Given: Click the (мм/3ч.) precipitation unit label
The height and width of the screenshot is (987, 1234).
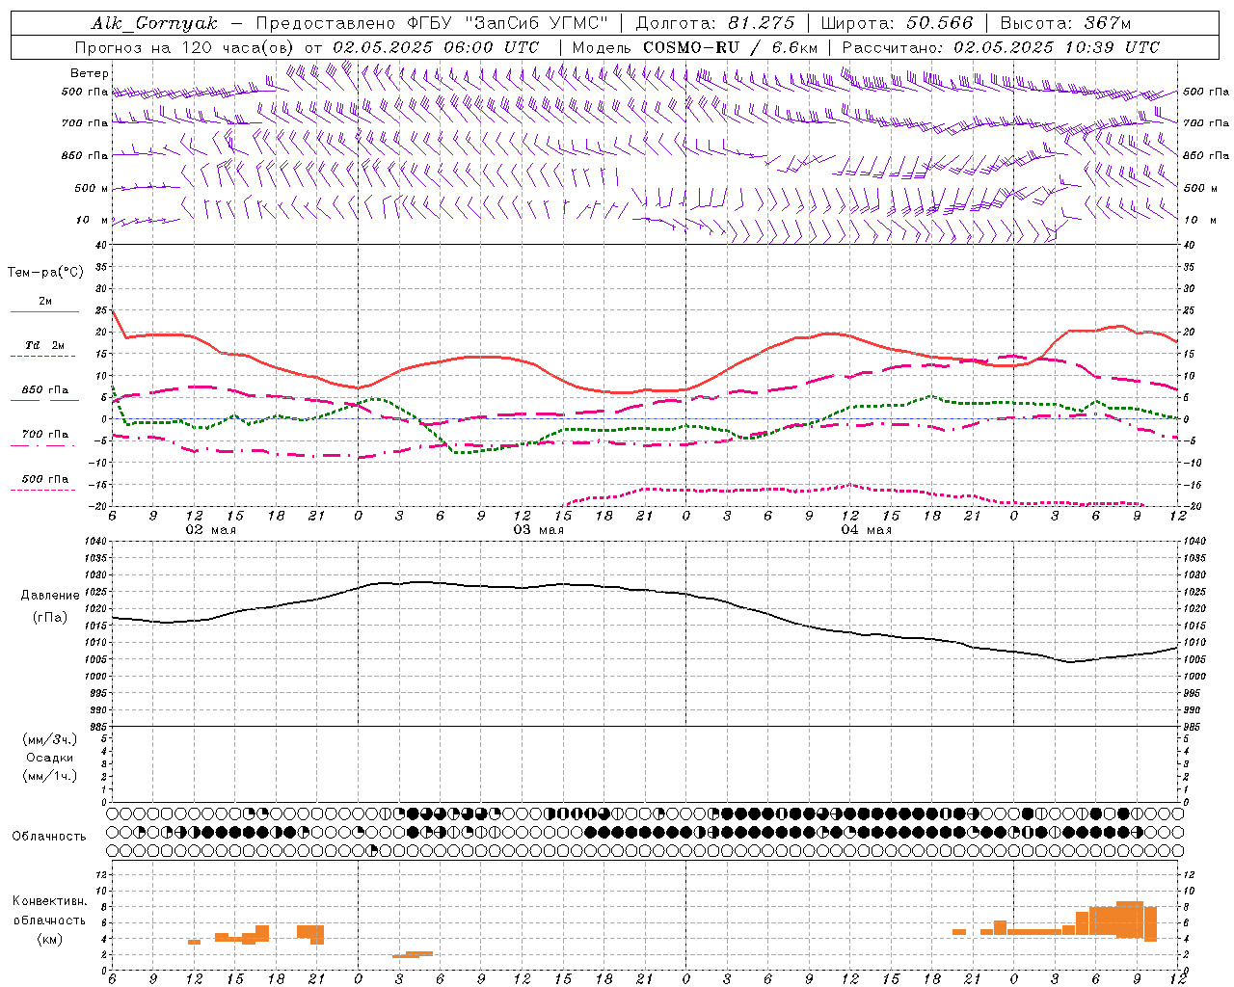Looking at the screenshot, I should [49, 739].
